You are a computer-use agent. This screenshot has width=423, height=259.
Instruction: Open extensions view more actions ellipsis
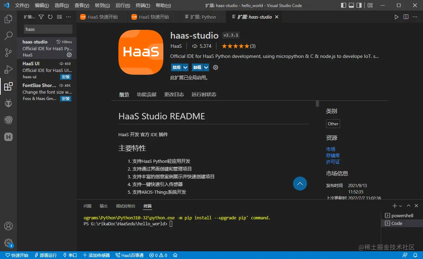69,17
